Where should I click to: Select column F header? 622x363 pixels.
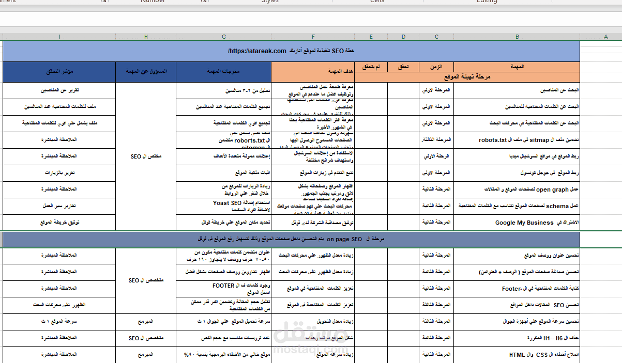tap(313, 37)
